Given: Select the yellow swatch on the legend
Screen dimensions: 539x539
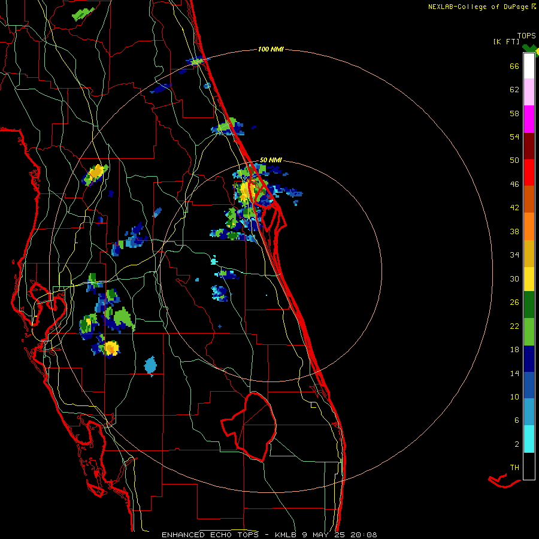Looking at the screenshot, I should click(529, 279).
